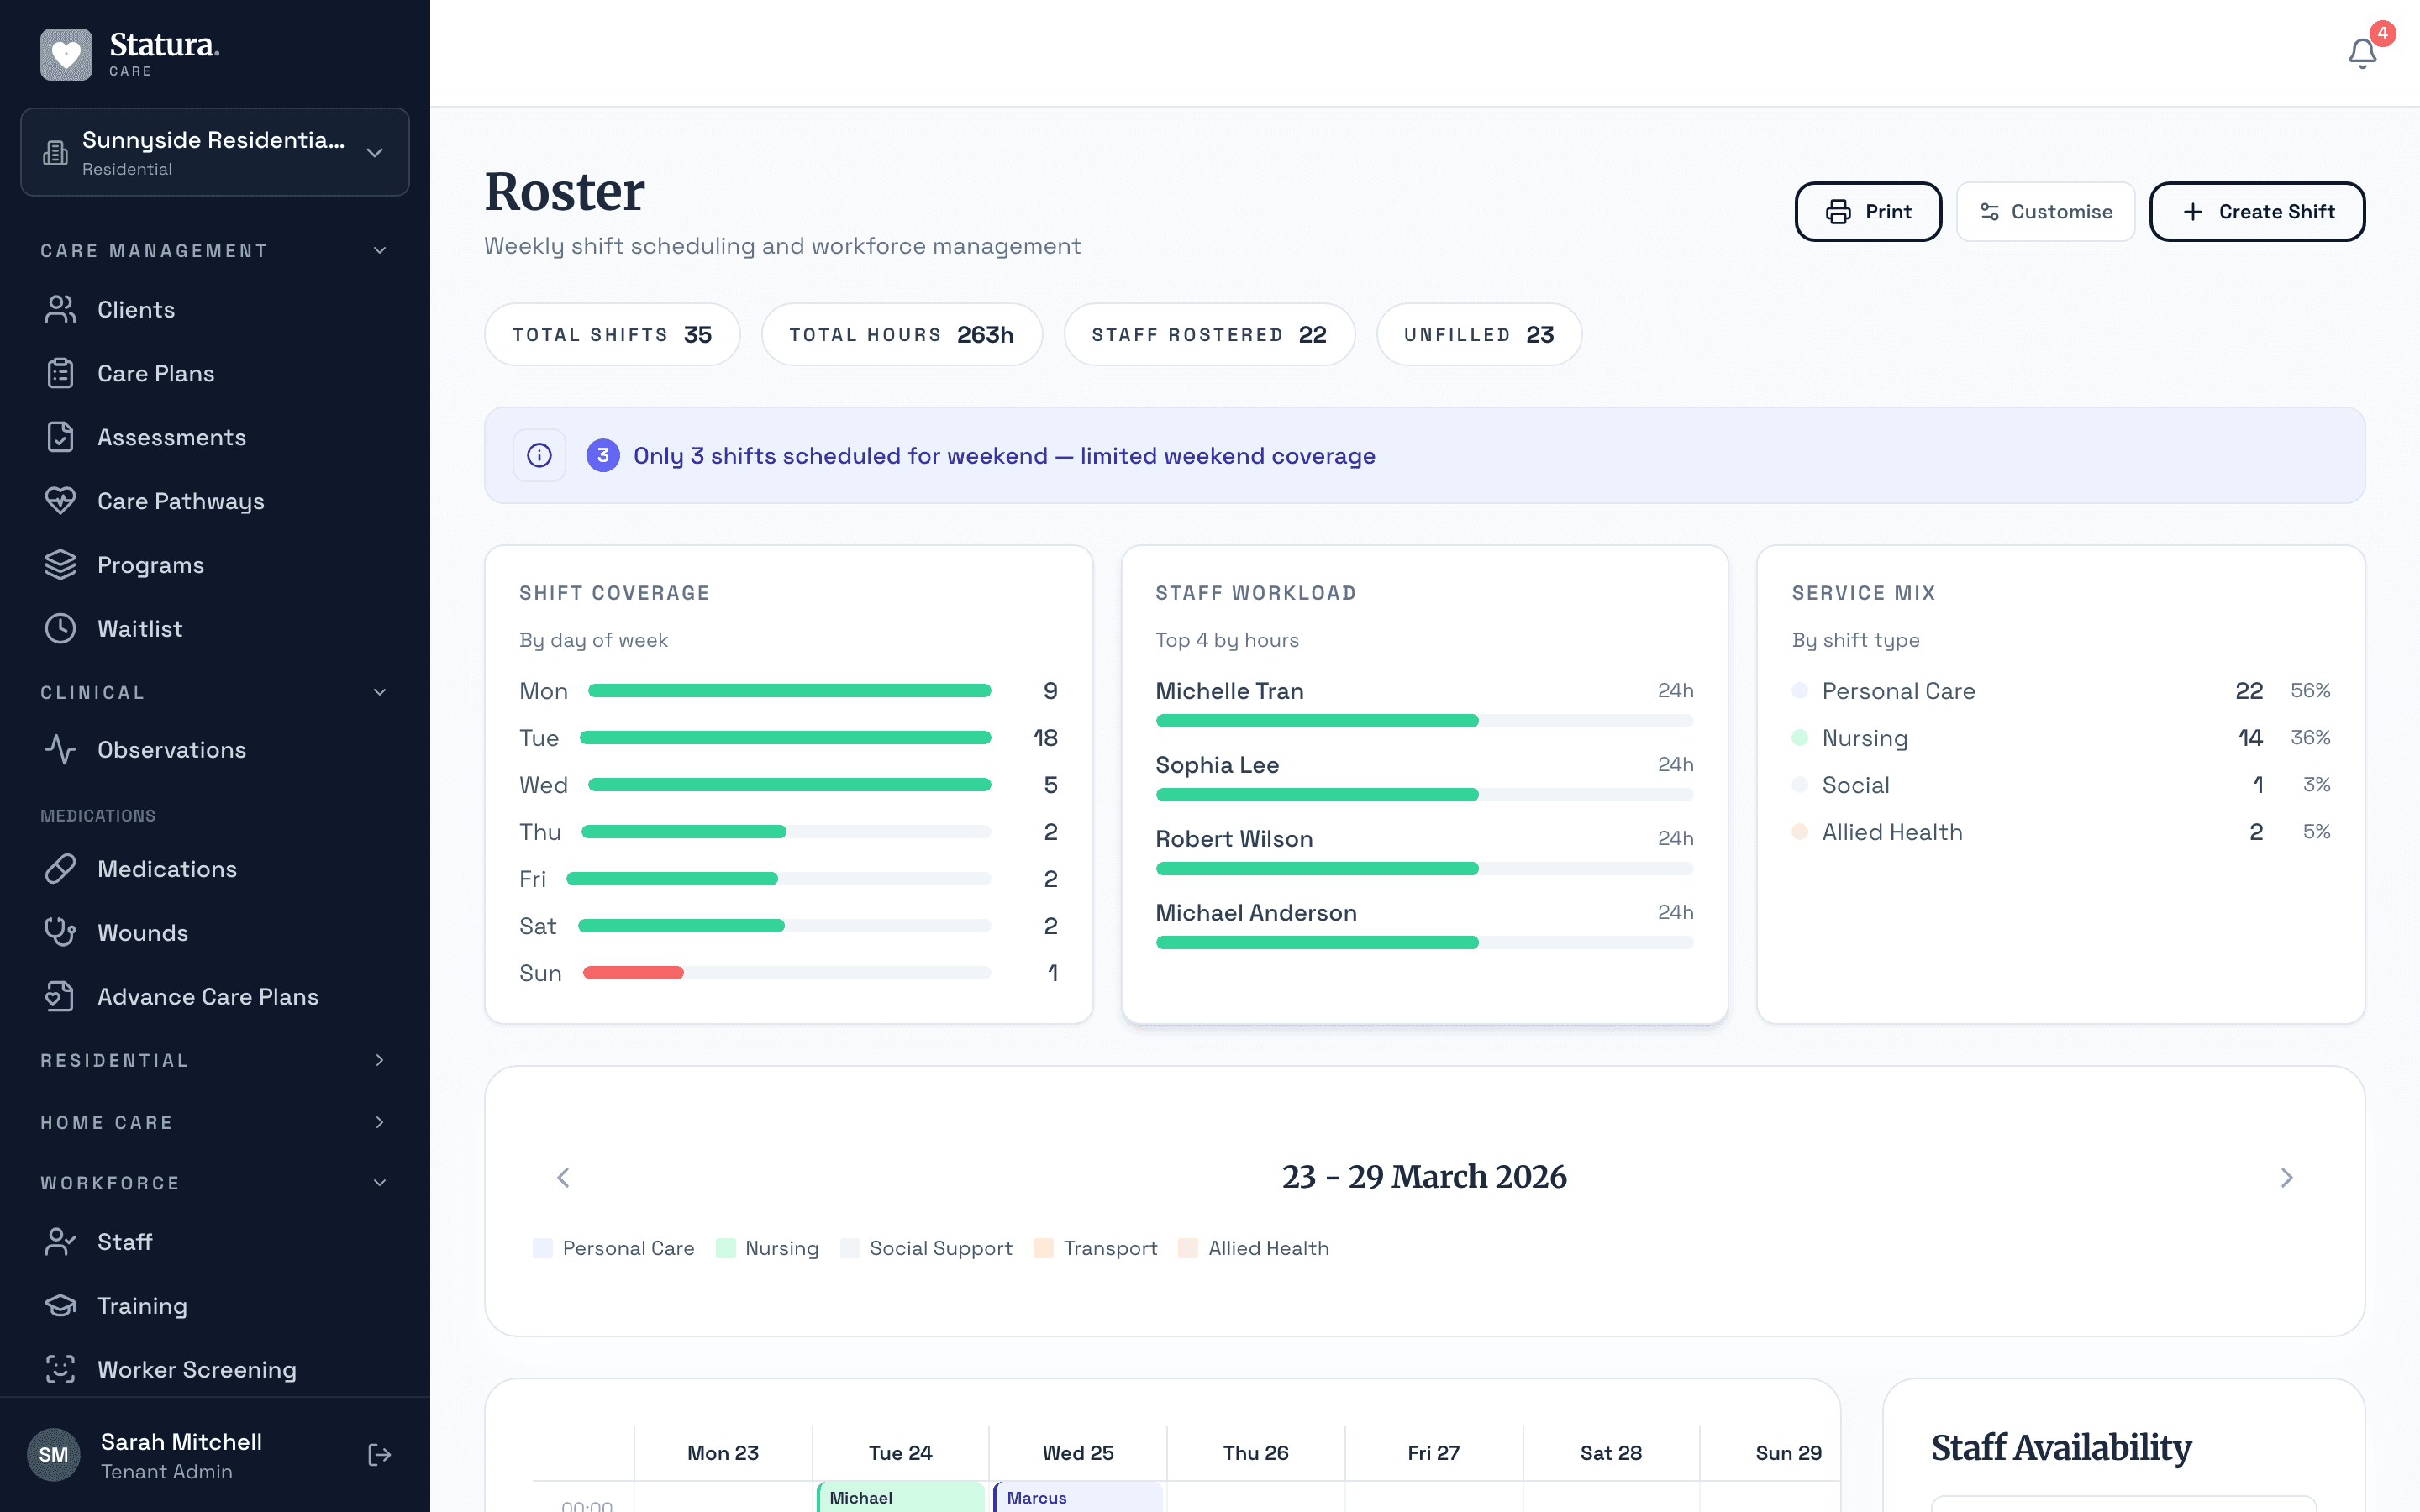2420x1512 pixels.
Task: Collapse the Care Management section
Action: click(x=379, y=250)
